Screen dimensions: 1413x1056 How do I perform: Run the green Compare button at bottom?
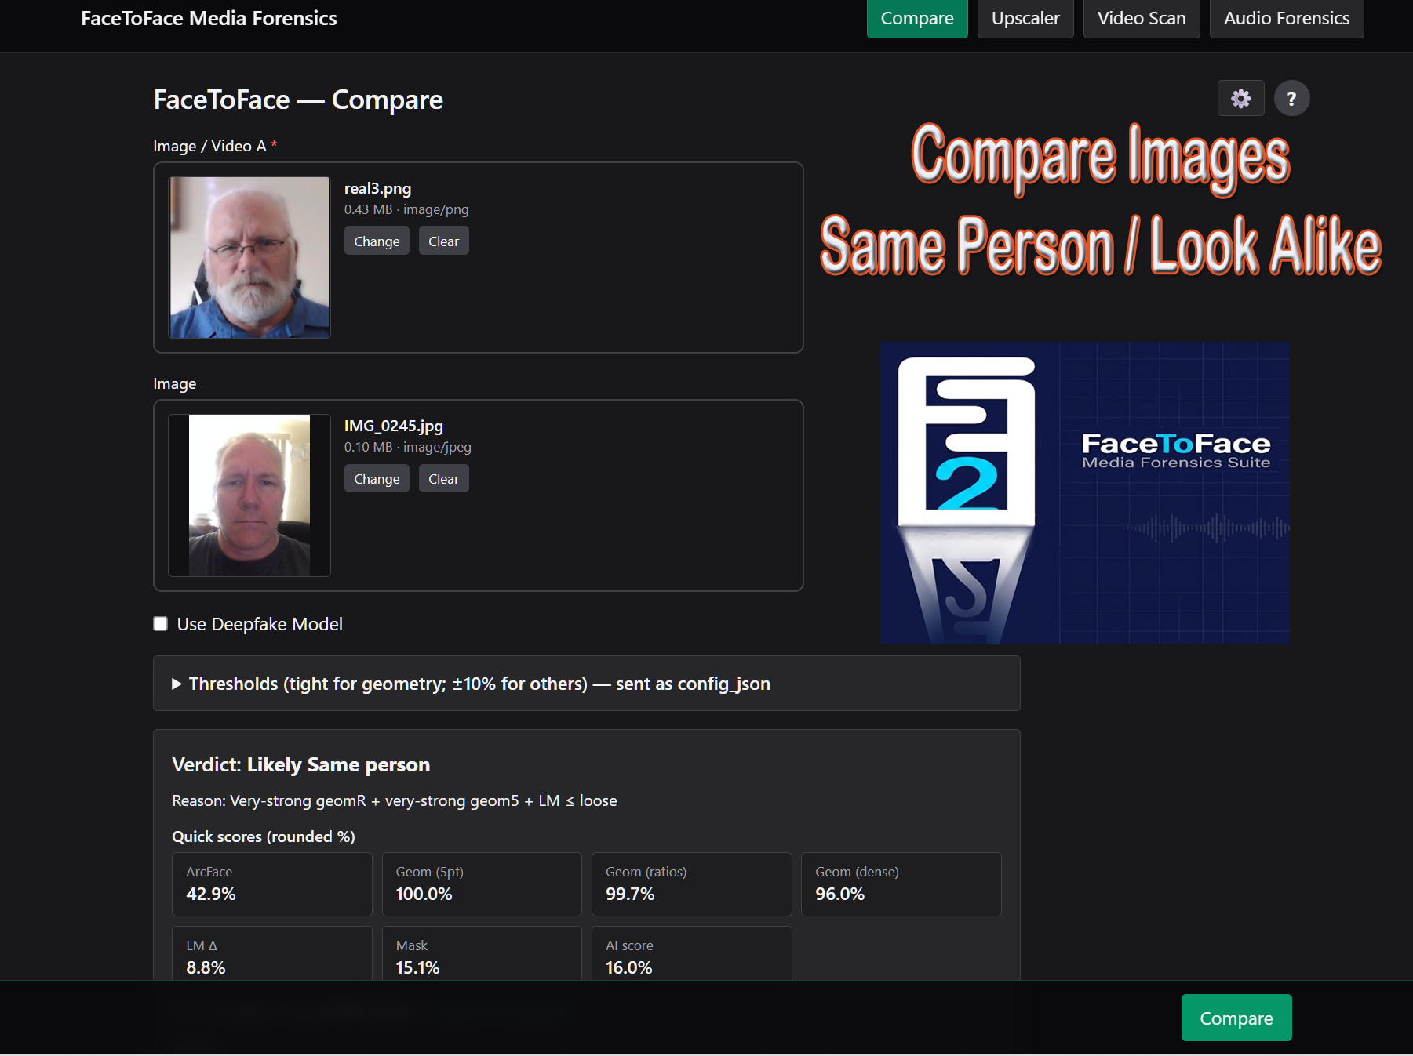1236,1018
